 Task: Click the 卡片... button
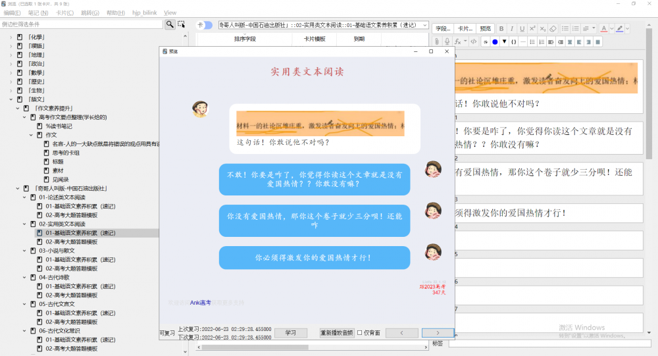[465, 28]
